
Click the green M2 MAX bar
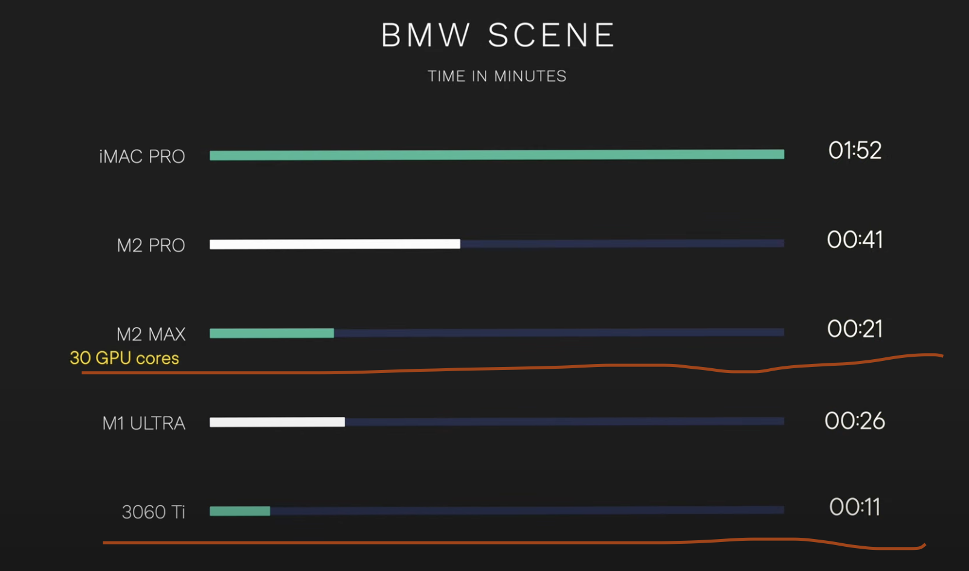tap(272, 333)
